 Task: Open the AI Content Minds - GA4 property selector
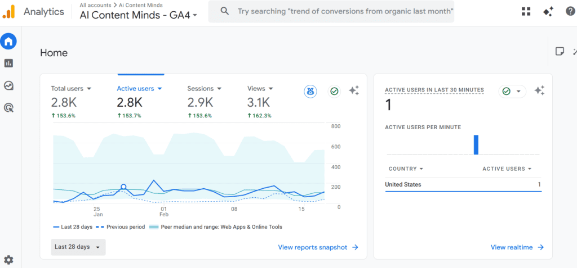(x=139, y=15)
